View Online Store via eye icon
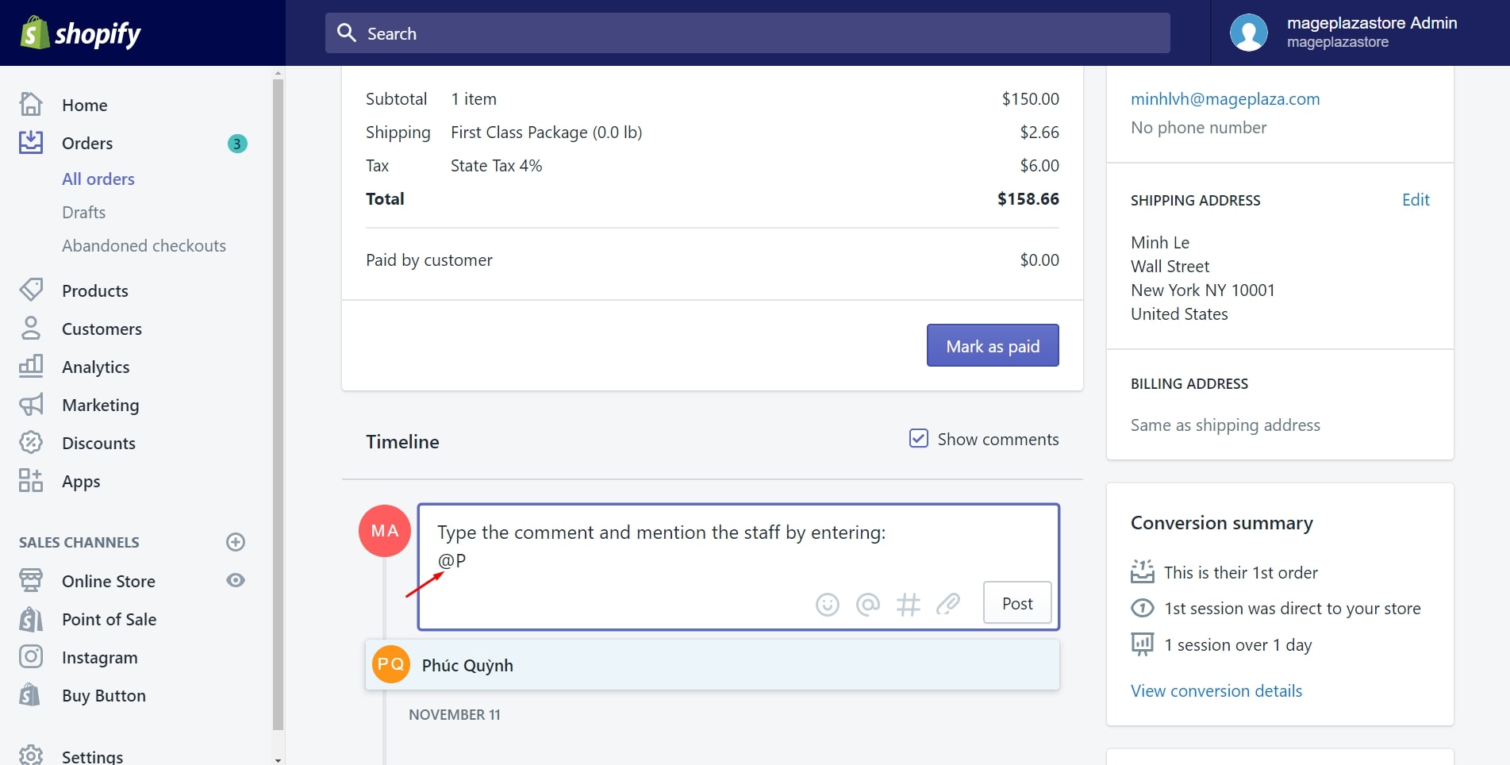The width and height of the screenshot is (1510, 765). [236, 580]
